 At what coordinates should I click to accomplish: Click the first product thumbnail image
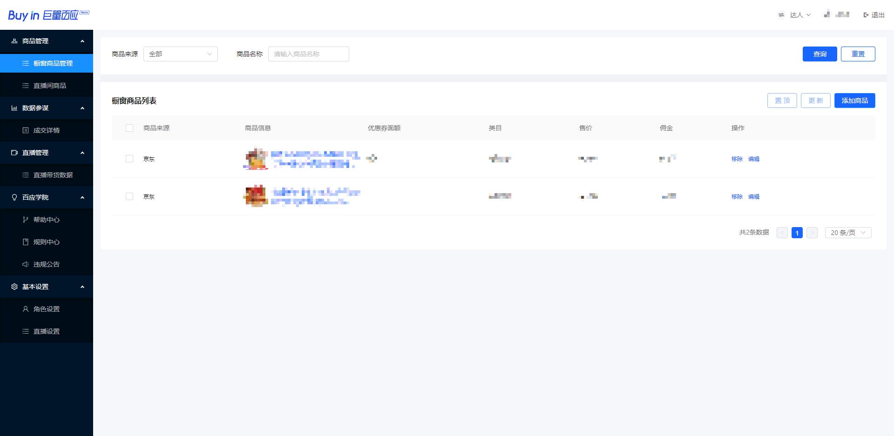(x=256, y=159)
